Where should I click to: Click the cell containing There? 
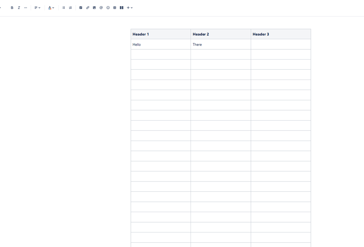(x=221, y=44)
